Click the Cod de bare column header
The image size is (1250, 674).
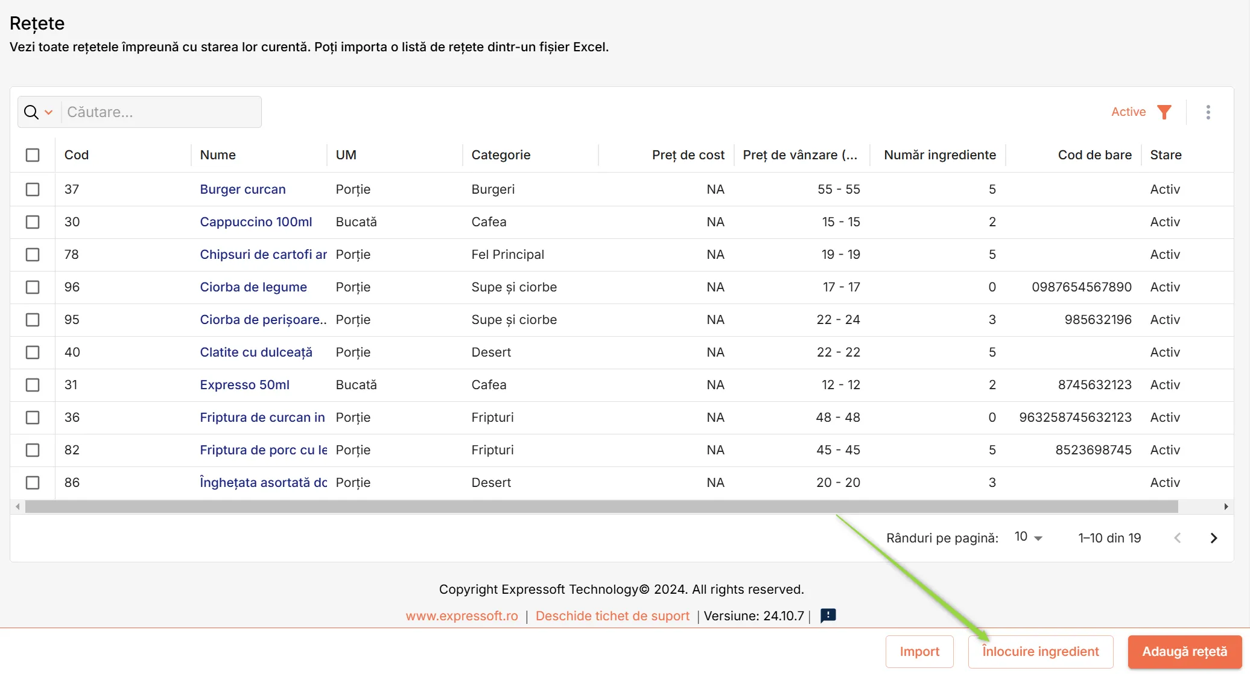[x=1094, y=155]
